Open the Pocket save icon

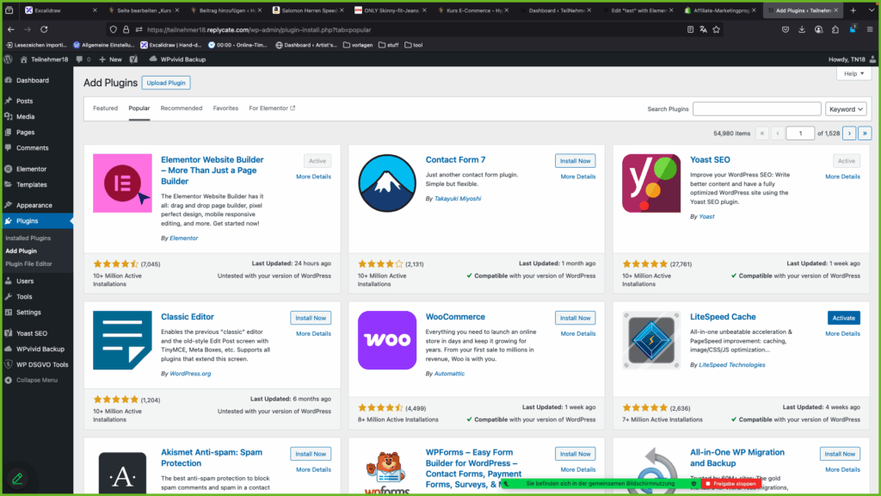click(x=786, y=30)
